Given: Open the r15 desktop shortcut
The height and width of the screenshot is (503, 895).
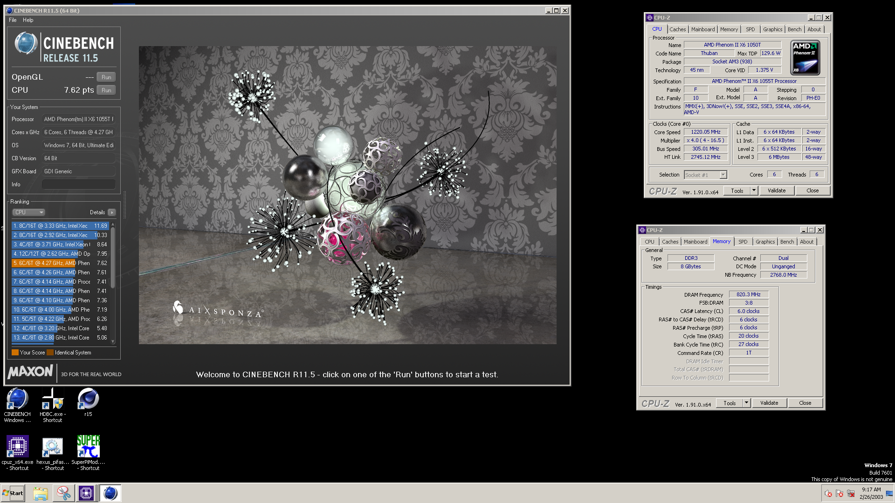Looking at the screenshot, I should tap(88, 402).
